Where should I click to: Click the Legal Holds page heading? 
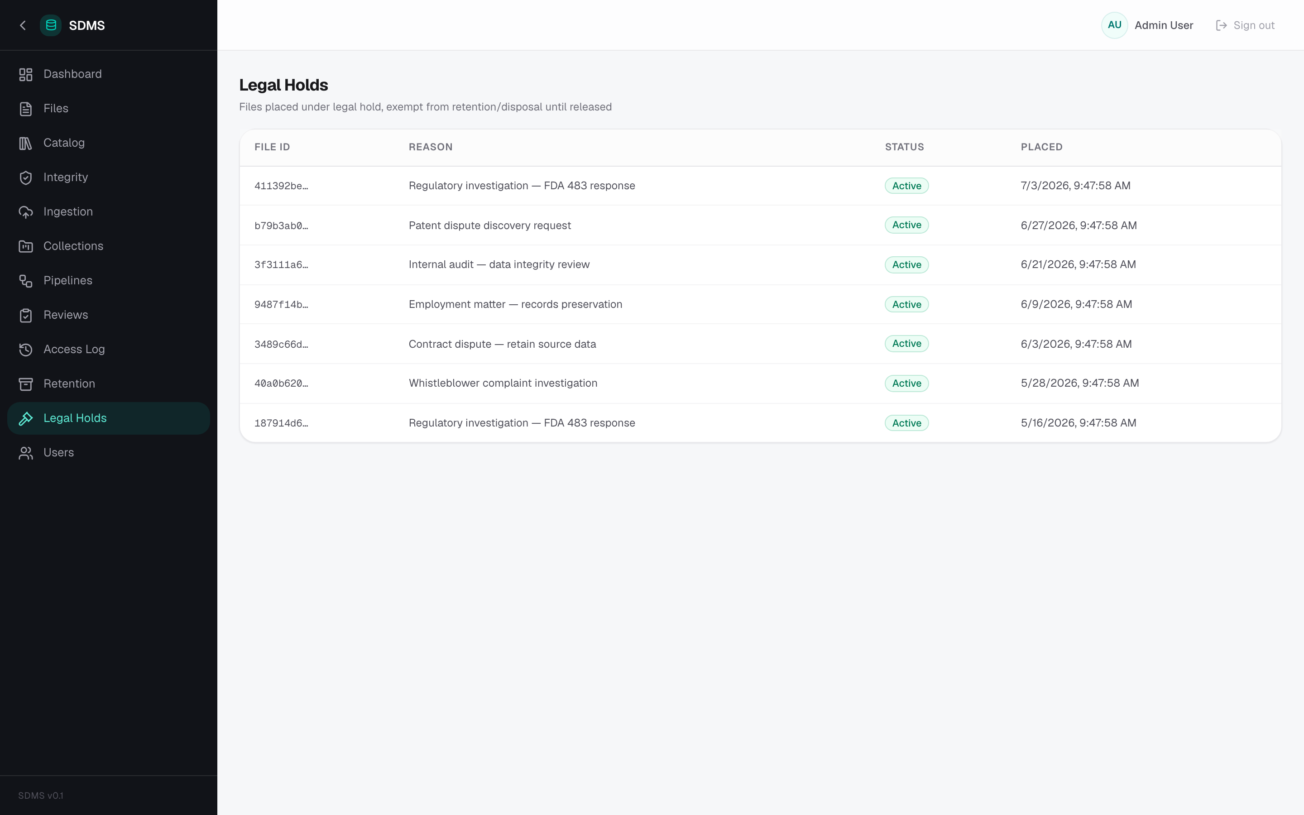tap(283, 85)
